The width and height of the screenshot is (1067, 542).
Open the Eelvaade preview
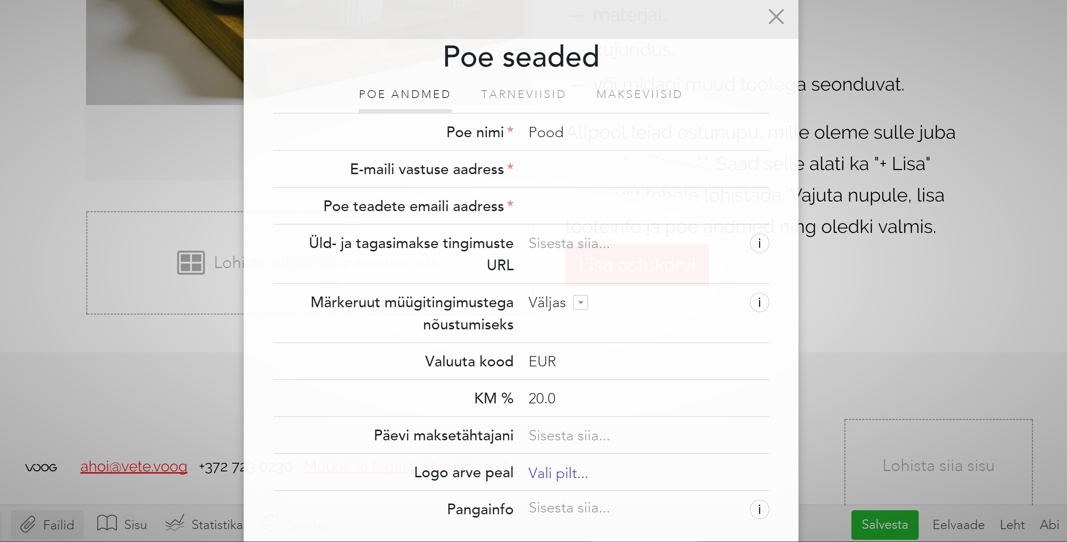pos(958,525)
